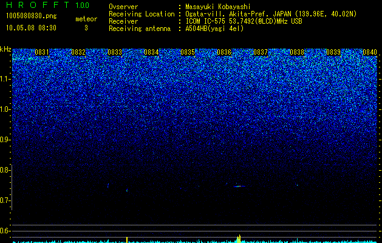Click the 0834 time marker
382x243 pixels.
151,52
